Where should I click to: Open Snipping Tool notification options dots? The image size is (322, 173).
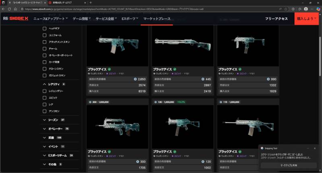click(x=308, y=148)
